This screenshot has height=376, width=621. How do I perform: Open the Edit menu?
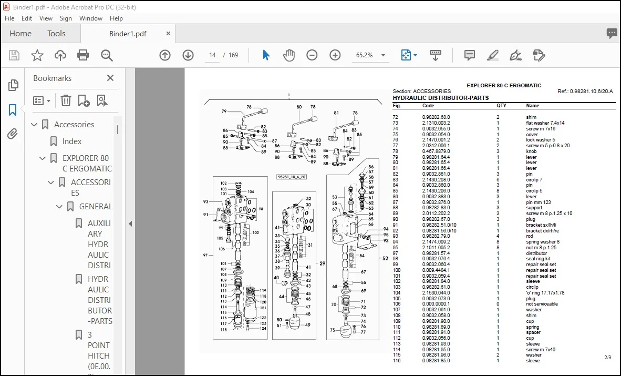point(27,18)
